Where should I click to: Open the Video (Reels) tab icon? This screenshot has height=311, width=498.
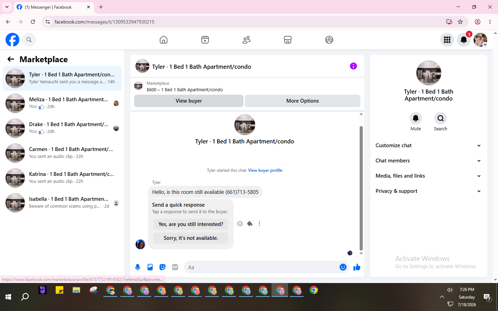(x=205, y=40)
